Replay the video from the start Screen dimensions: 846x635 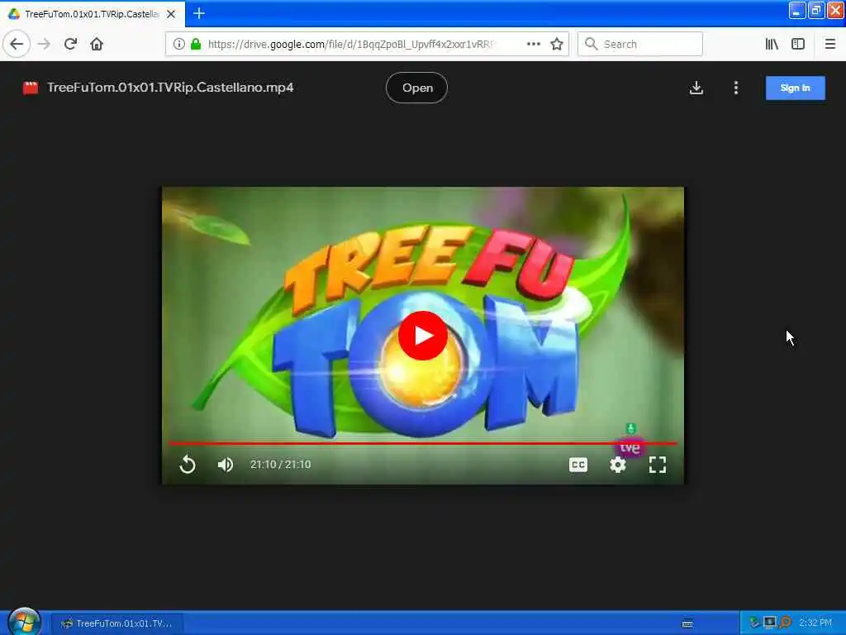pos(188,465)
